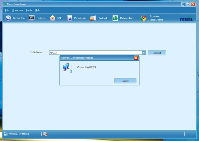199x141 pixels.
Task: Cancel the connecting MAXIS prompt
Action: coord(125,81)
